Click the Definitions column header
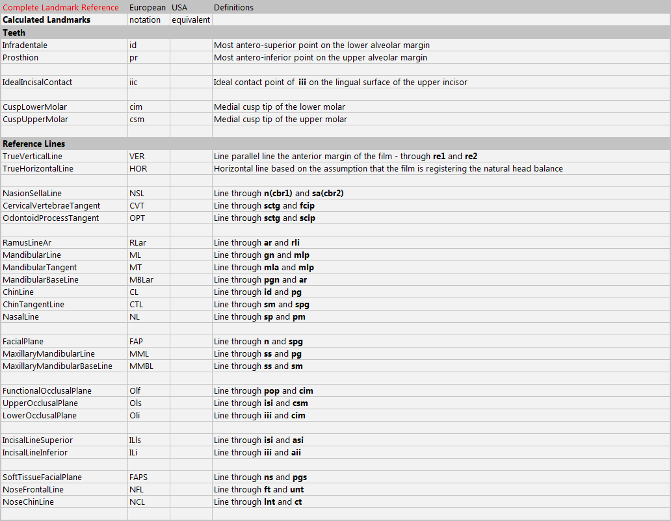The width and height of the screenshot is (671, 521). point(233,8)
